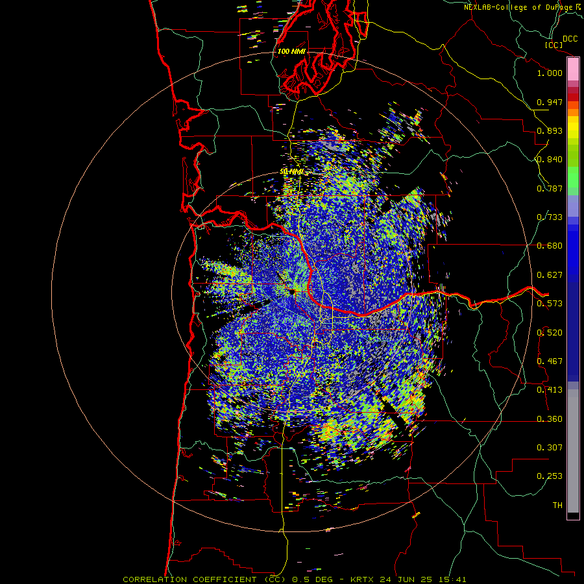Click the 0.627 scale value

[x=550, y=275]
